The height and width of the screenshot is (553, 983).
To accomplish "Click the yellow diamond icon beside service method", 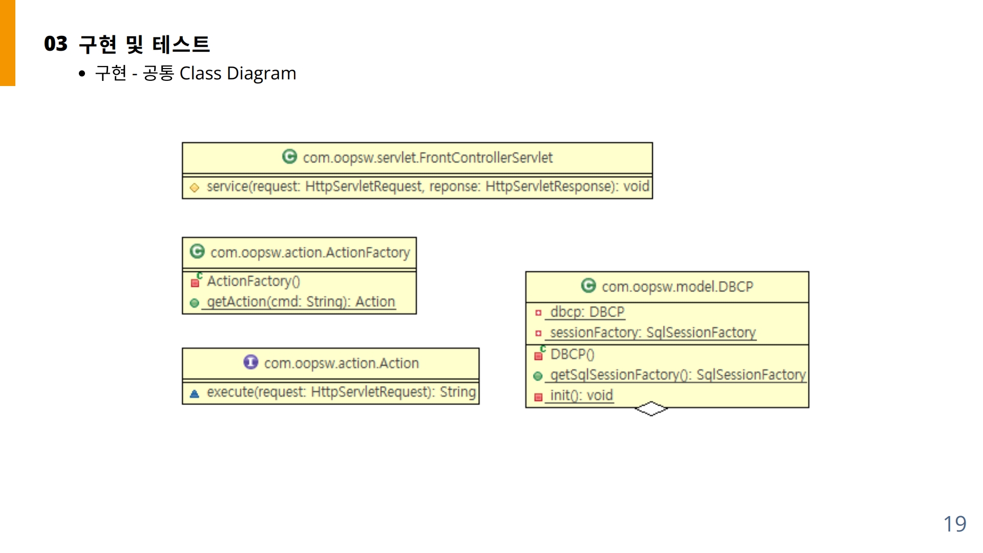I will tap(195, 187).
